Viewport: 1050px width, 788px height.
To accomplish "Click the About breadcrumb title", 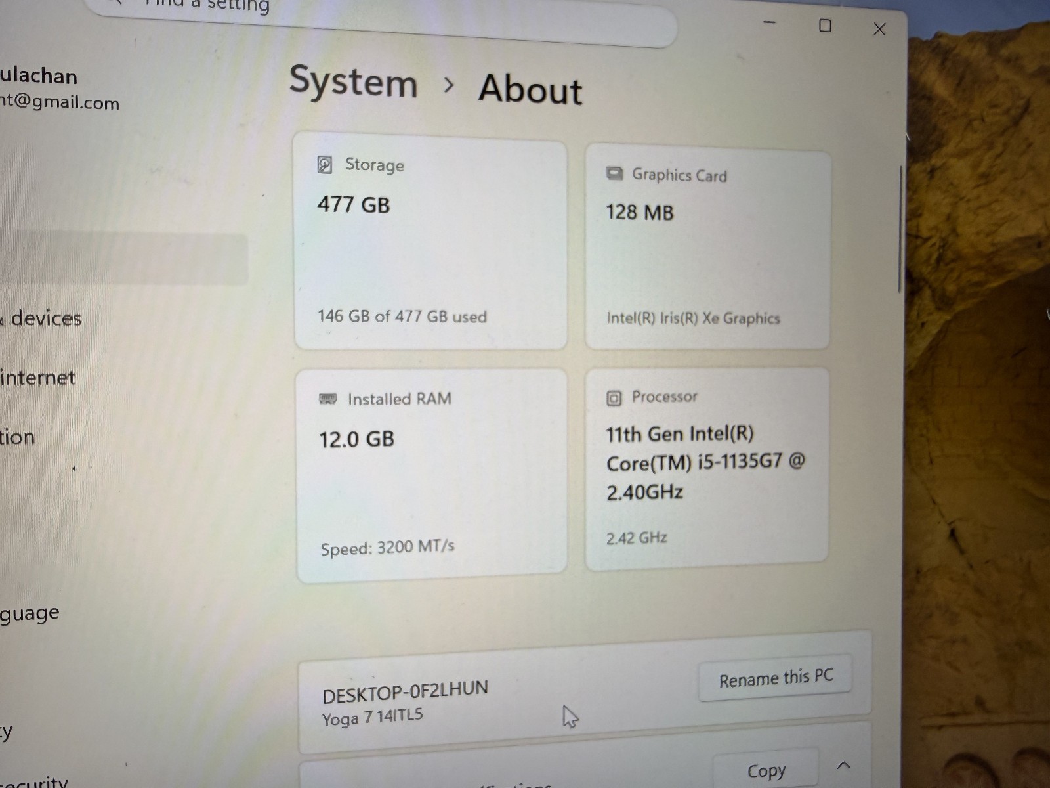I will tap(530, 89).
